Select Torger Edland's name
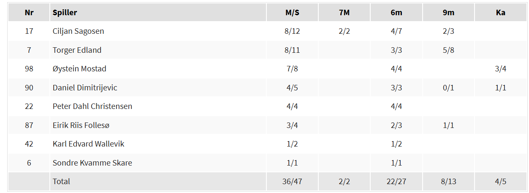 (77, 50)
